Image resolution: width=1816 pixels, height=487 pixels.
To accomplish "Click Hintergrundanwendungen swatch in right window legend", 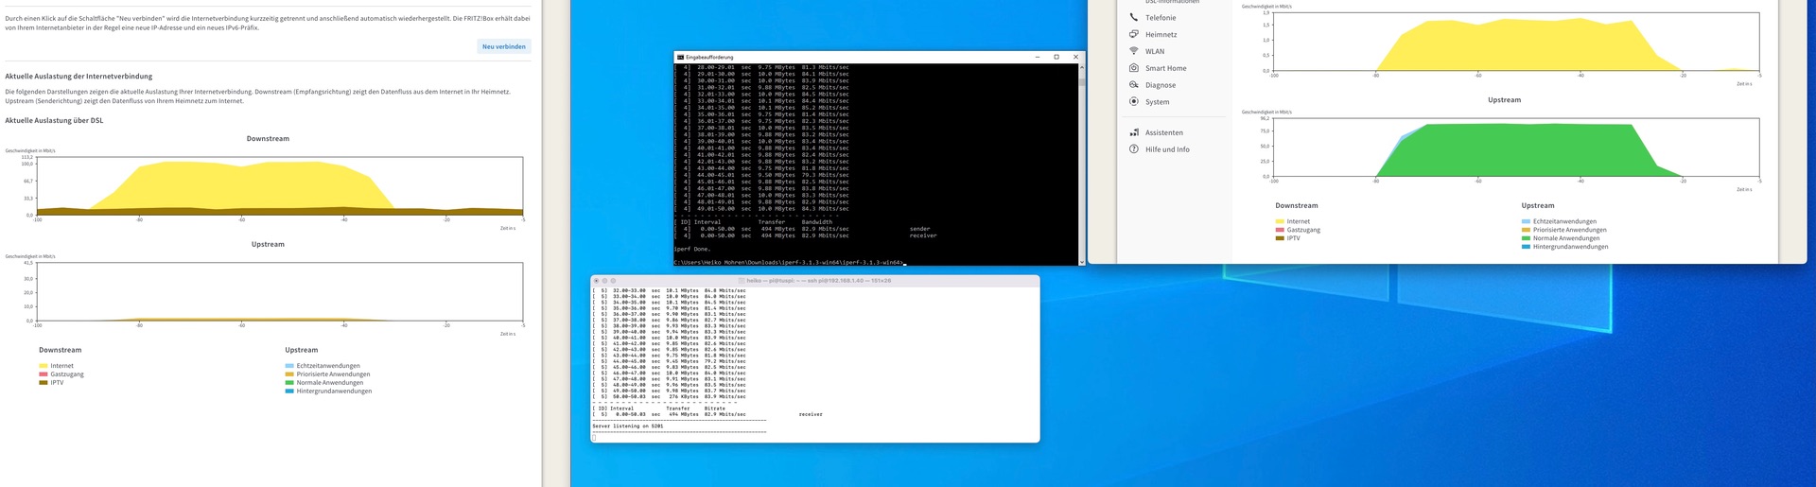I will point(1527,247).
